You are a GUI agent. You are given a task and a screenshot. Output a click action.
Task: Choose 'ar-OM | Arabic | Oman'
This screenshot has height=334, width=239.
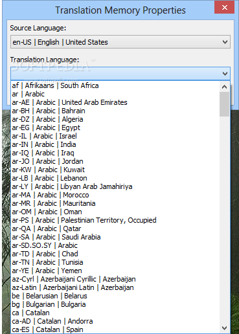pos(115,212)
